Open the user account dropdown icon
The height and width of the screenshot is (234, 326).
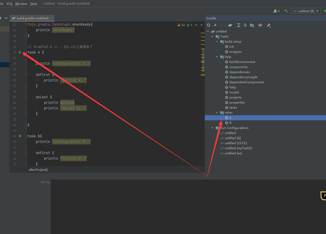coord(276,11)
